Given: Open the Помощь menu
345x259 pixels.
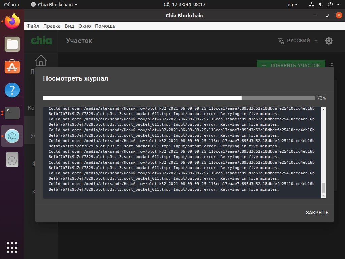Looking at the screenshot, I should click(x=105, y=26).
